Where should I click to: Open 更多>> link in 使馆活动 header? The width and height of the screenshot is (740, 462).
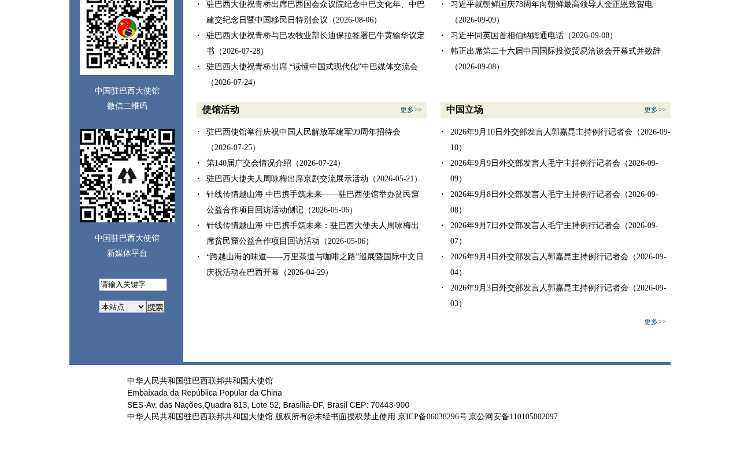pos(411,110)
